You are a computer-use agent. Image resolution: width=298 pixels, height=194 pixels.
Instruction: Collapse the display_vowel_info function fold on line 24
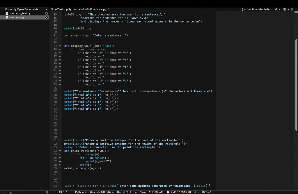60,46
